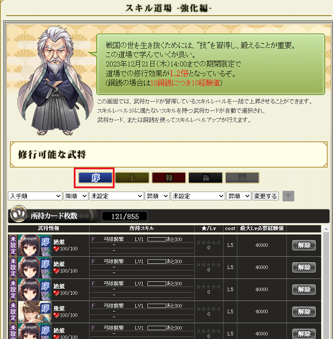Click the card list scrollbar up arrow
Viewport: 333px width, 339px height.
click(x=326, y=229)
